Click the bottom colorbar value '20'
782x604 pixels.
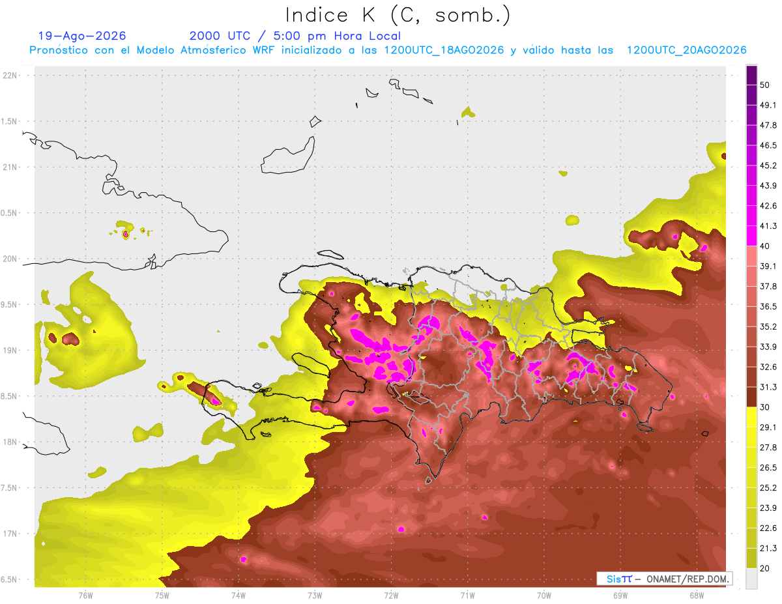(765, 568)
